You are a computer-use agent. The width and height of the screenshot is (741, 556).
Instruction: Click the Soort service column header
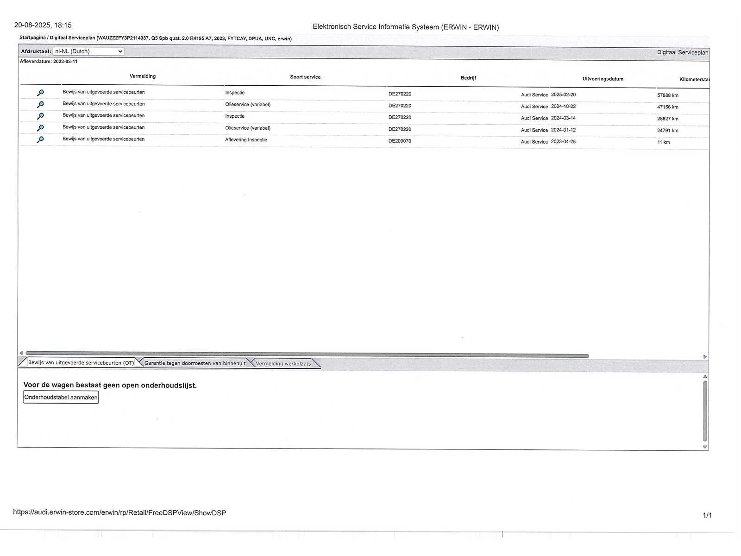click(x=305, y=77)
